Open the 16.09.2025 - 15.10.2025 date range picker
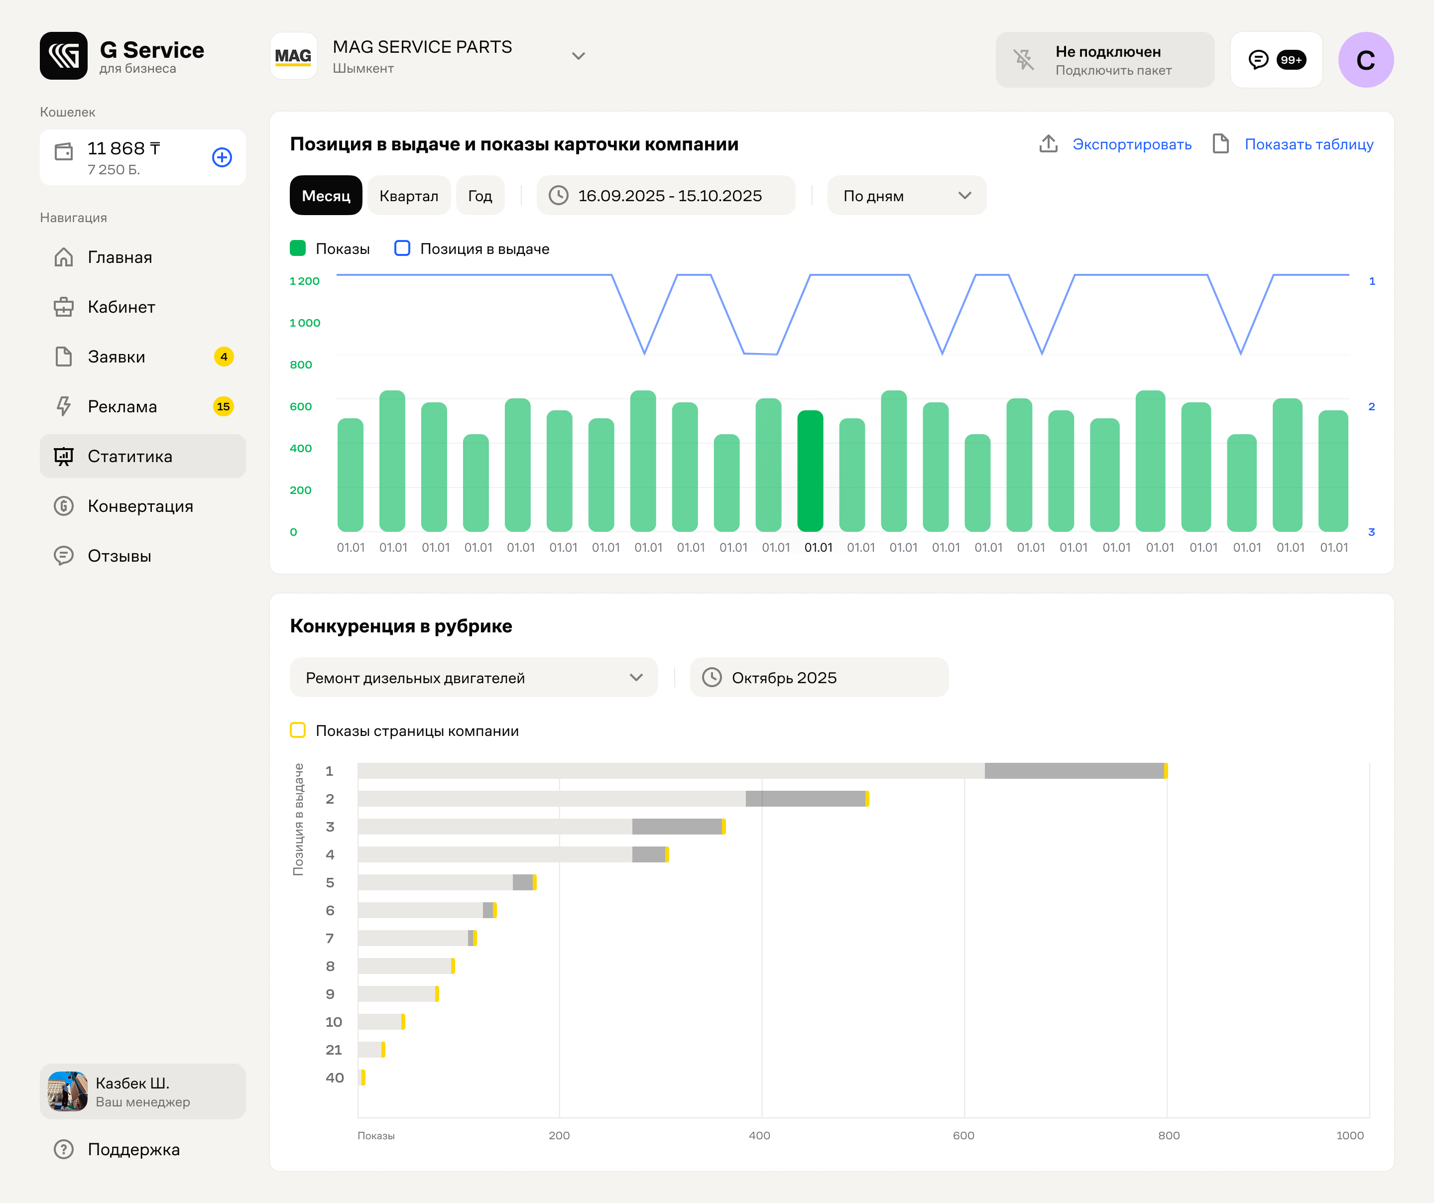The width and height of the screenshot is (1434, 1203). [666, 196]
